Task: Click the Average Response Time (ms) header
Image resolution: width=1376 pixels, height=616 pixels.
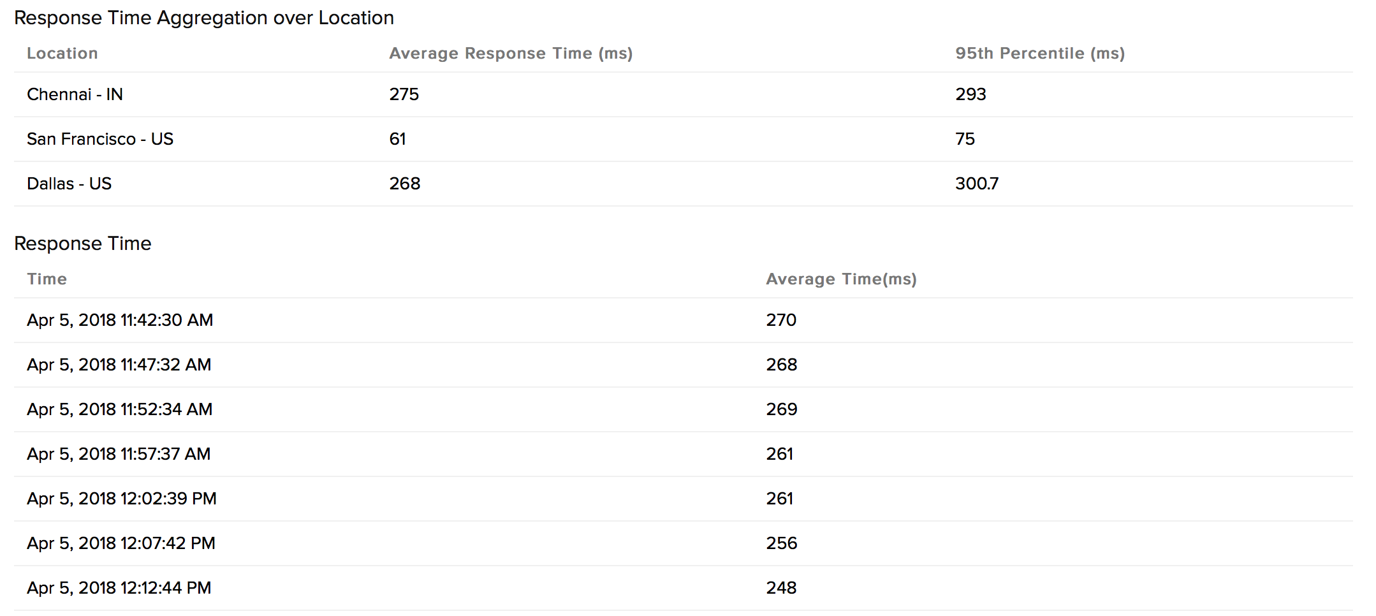Action: point(511,54)
